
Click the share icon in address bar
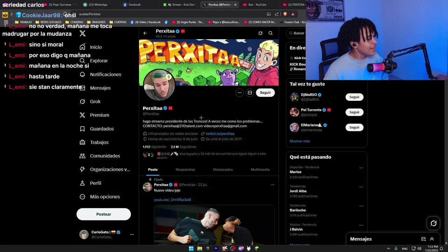(276, 14)
